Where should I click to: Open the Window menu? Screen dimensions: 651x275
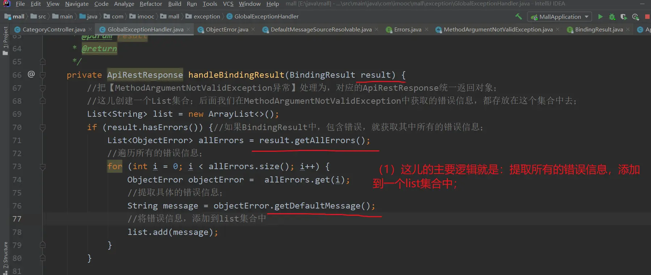(250, 4)
